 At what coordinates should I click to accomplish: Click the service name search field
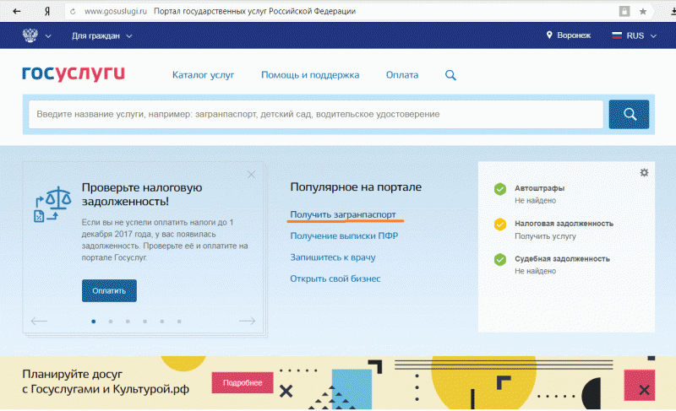coord(316,114)
